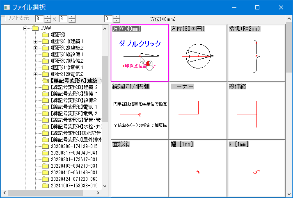Screen dimensions: 293x198
Task: Open the 《図形》 folder icon
Action: click(x=46, y=35)
